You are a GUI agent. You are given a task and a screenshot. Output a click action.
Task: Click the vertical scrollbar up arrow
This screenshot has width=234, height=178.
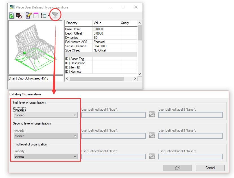click(139, 23)
